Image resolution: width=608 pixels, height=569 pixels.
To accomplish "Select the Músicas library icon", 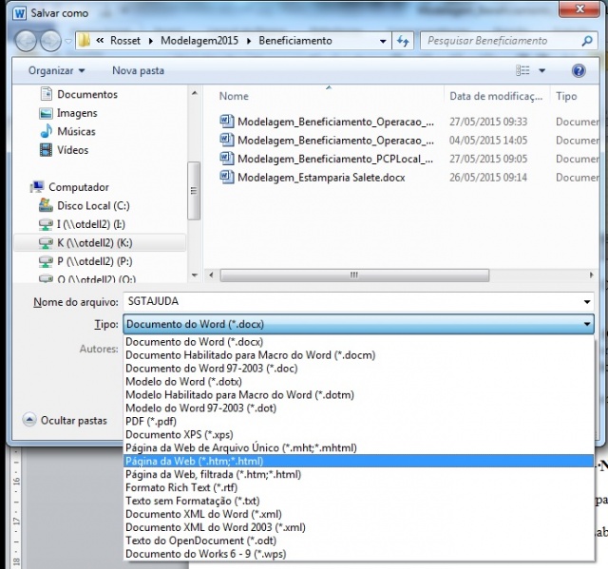I will [x=47, y=131].
